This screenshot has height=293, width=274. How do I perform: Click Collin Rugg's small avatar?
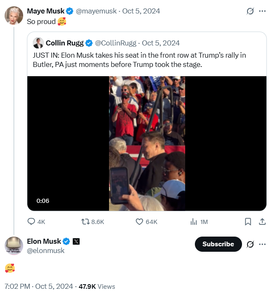click(38, 43)
